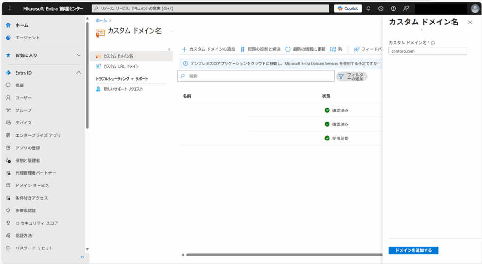
Task: Click the help question mark icon
Action: click(394, 8)
